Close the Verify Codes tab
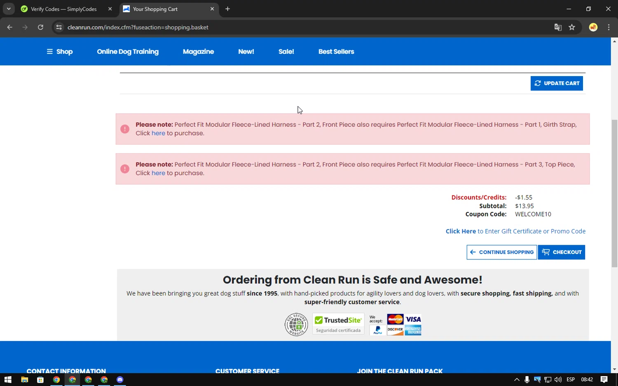Image resolution: width=618 pixels, height=386 pixels. tap(110, 9)
